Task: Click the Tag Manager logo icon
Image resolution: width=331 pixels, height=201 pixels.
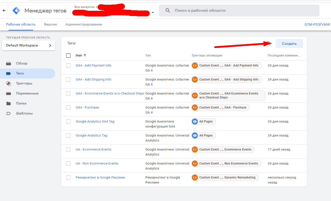Action: tap(16, 10)
